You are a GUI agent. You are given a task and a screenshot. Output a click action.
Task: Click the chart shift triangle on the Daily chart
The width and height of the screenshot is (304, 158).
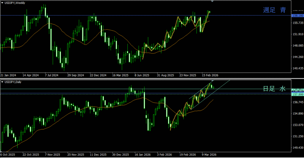(212, 81)
